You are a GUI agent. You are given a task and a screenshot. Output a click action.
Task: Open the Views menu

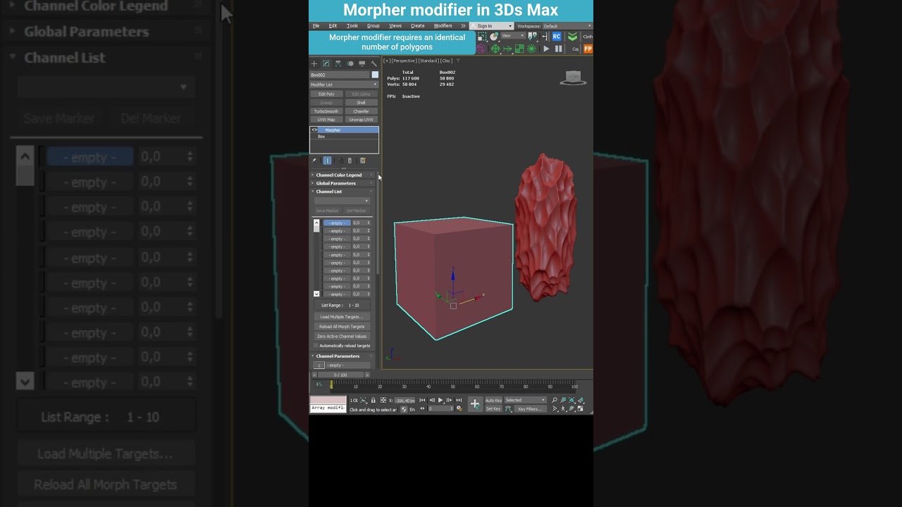[x=395, y=26]
